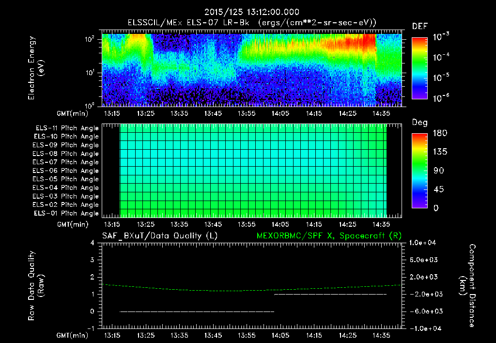496x343 pixels.
Task: Click the 14:05 tick under the bottom plot
Action: 280,335
